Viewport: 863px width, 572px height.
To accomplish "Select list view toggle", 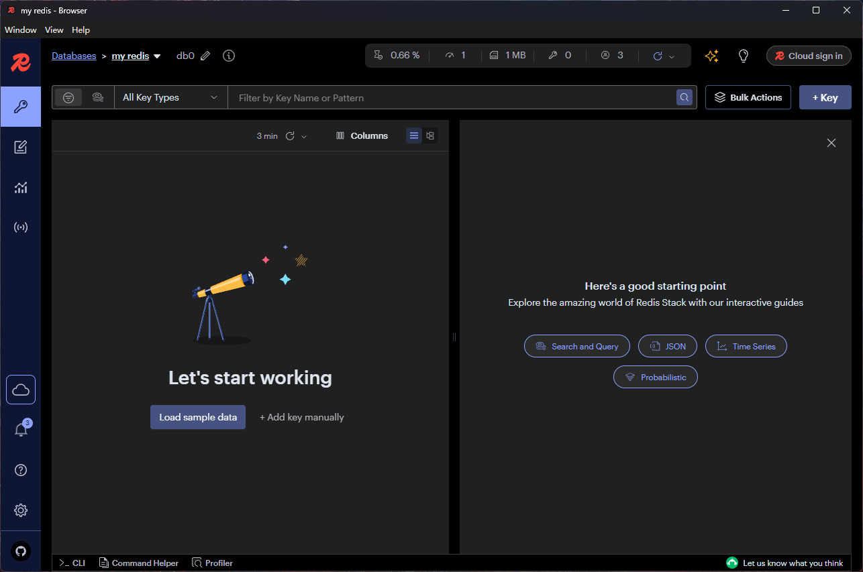I will [x=414, y=135].
